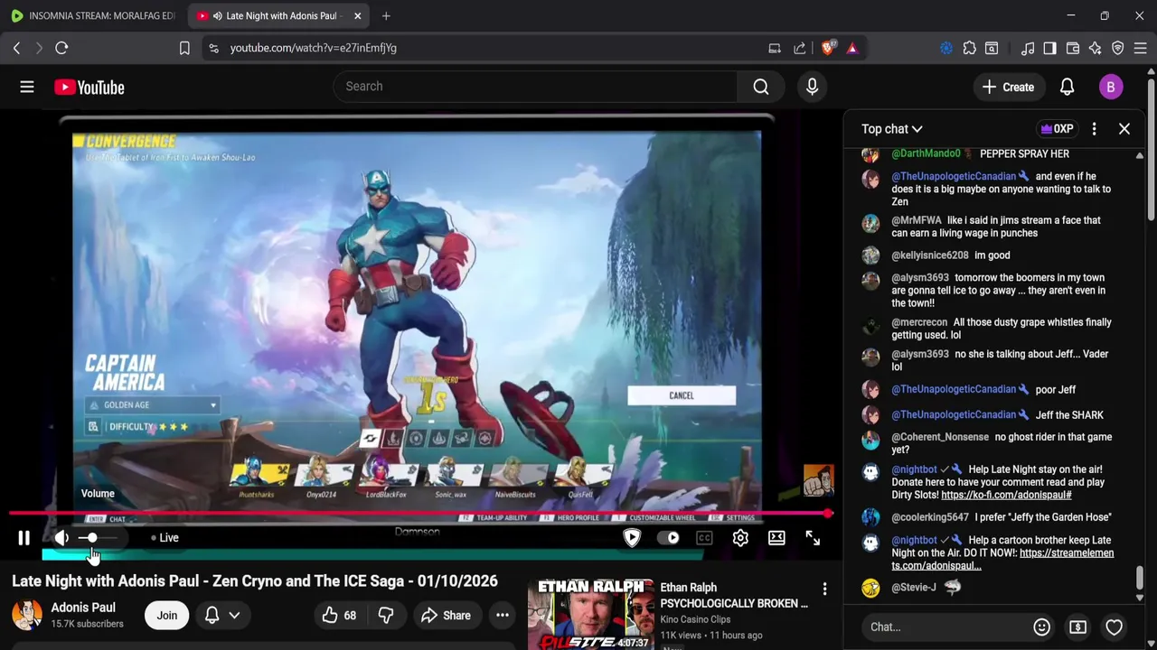Open the music note playlist icon
This screenshot has width=1157, height=650.
tap(1028, 48)
